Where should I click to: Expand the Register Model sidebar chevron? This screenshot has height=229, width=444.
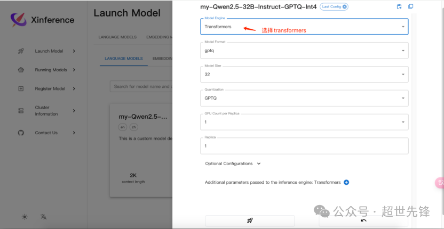point(74,89)
